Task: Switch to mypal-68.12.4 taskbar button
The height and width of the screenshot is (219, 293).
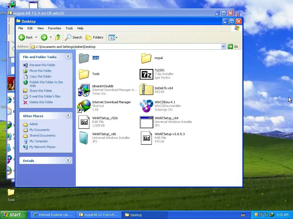Action: click(98, 215)
